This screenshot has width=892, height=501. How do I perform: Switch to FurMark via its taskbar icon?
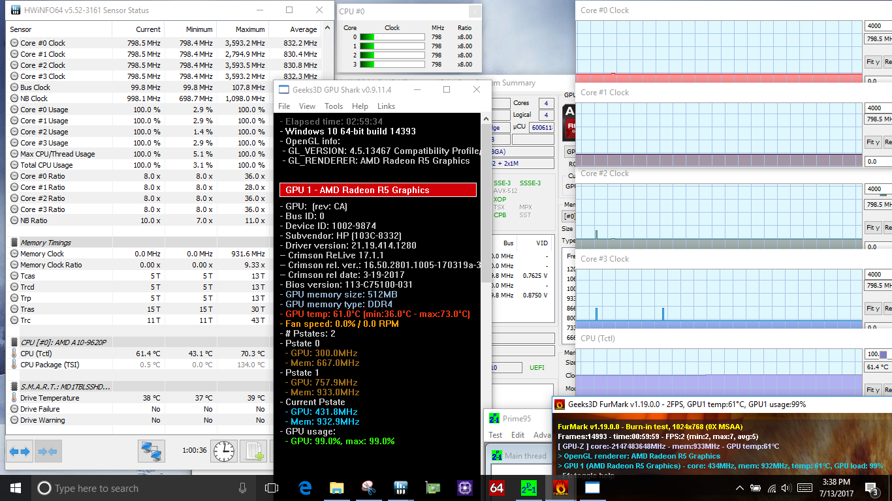560,488
